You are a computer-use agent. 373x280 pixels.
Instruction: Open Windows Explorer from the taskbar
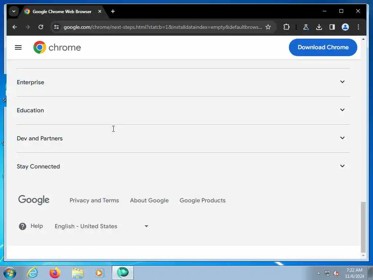coord(78,273)
